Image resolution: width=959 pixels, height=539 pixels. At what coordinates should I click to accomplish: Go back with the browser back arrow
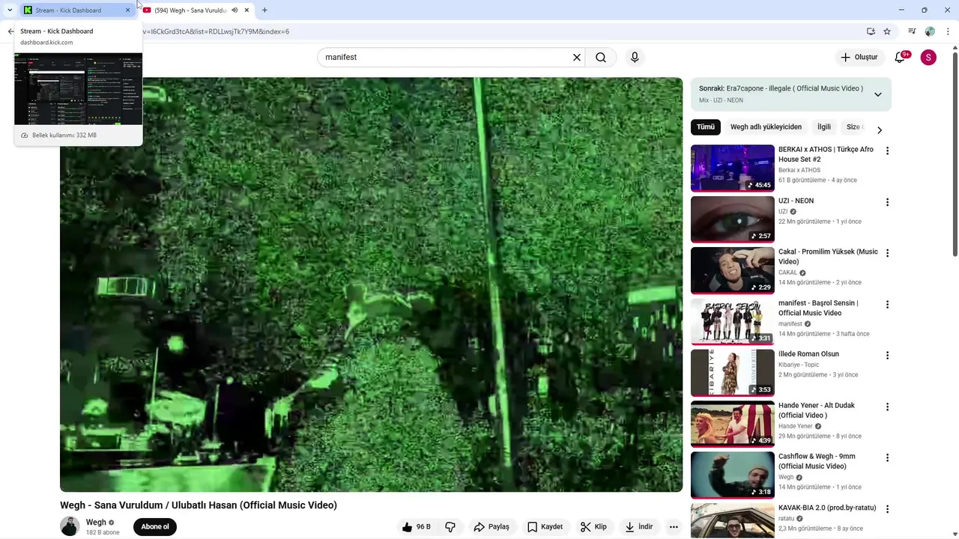pyautogui.click(x=10, y=31)
